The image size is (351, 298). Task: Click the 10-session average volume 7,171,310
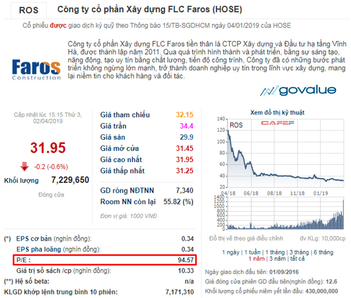(179, 292)
